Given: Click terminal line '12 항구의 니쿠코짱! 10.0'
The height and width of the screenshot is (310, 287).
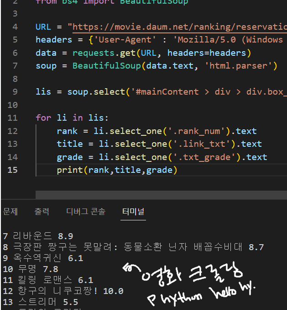Looking at the screenshot, I should click(x=63, y=291).
